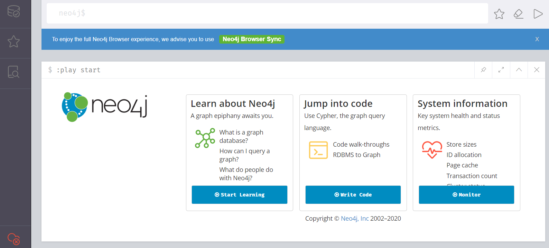Open the Neo4j Browser Sync button

tap(252, 39)
